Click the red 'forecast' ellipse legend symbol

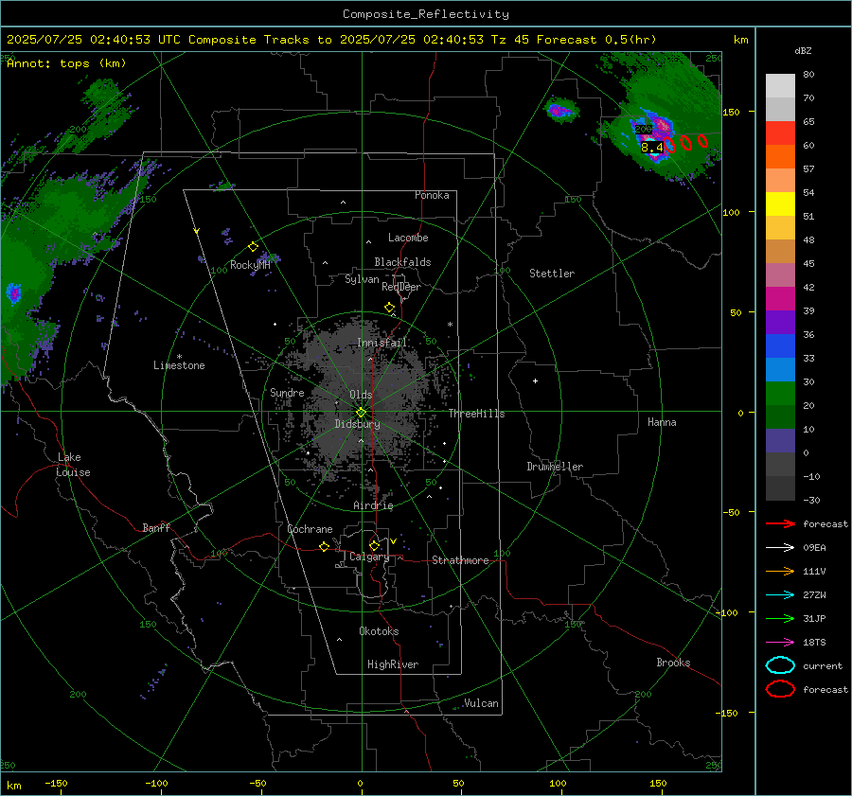pos(780,689)
